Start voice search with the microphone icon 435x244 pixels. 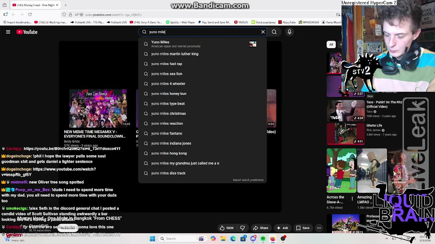[x=290, y=32]
